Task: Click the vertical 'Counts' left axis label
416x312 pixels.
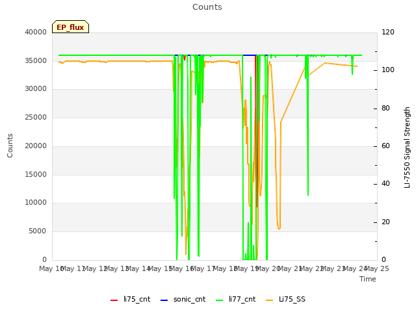Action: point(10,146)
